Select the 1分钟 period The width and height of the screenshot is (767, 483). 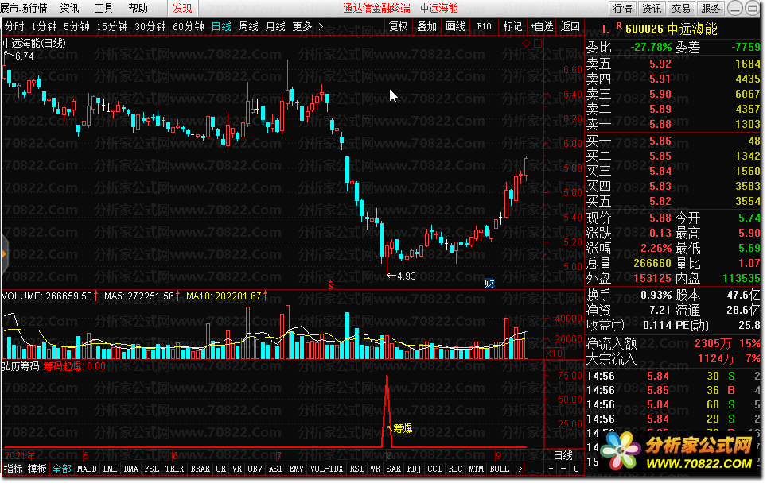point(44,27)
